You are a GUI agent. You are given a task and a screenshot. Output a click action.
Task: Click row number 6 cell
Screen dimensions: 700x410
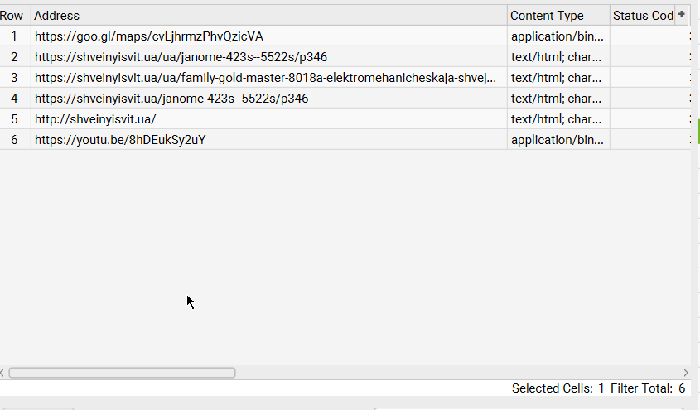coord(14,140)
